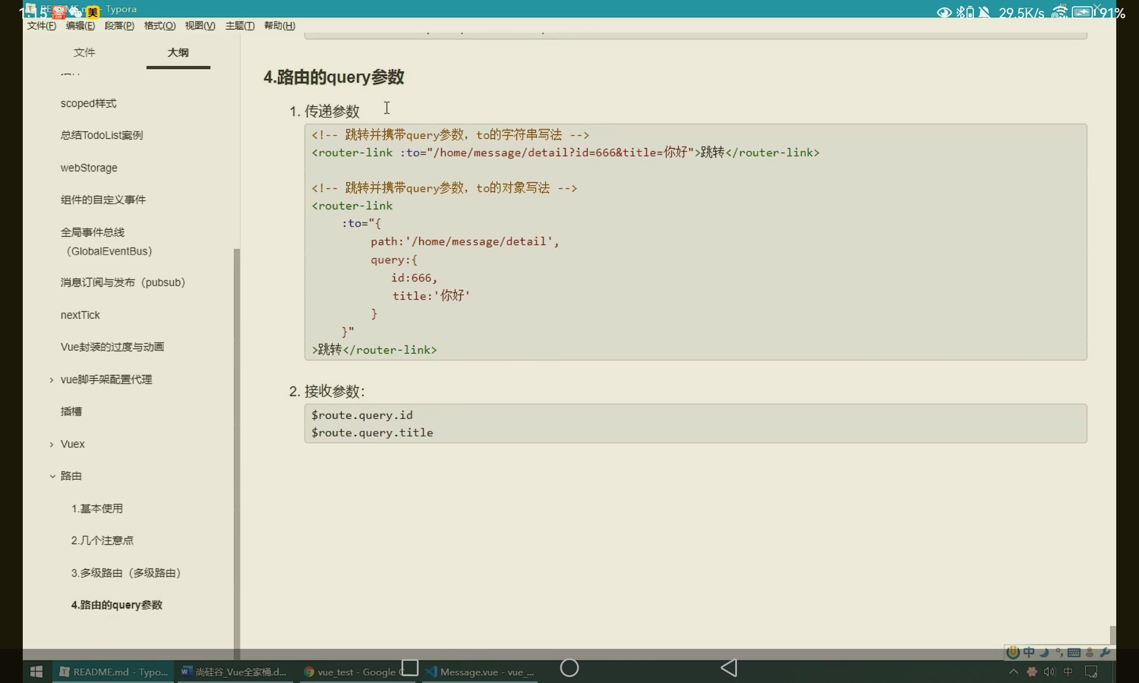Viewport: 1139px width, 683px height.
Task: Open the notification center icon
Action: pos(1091,672)
